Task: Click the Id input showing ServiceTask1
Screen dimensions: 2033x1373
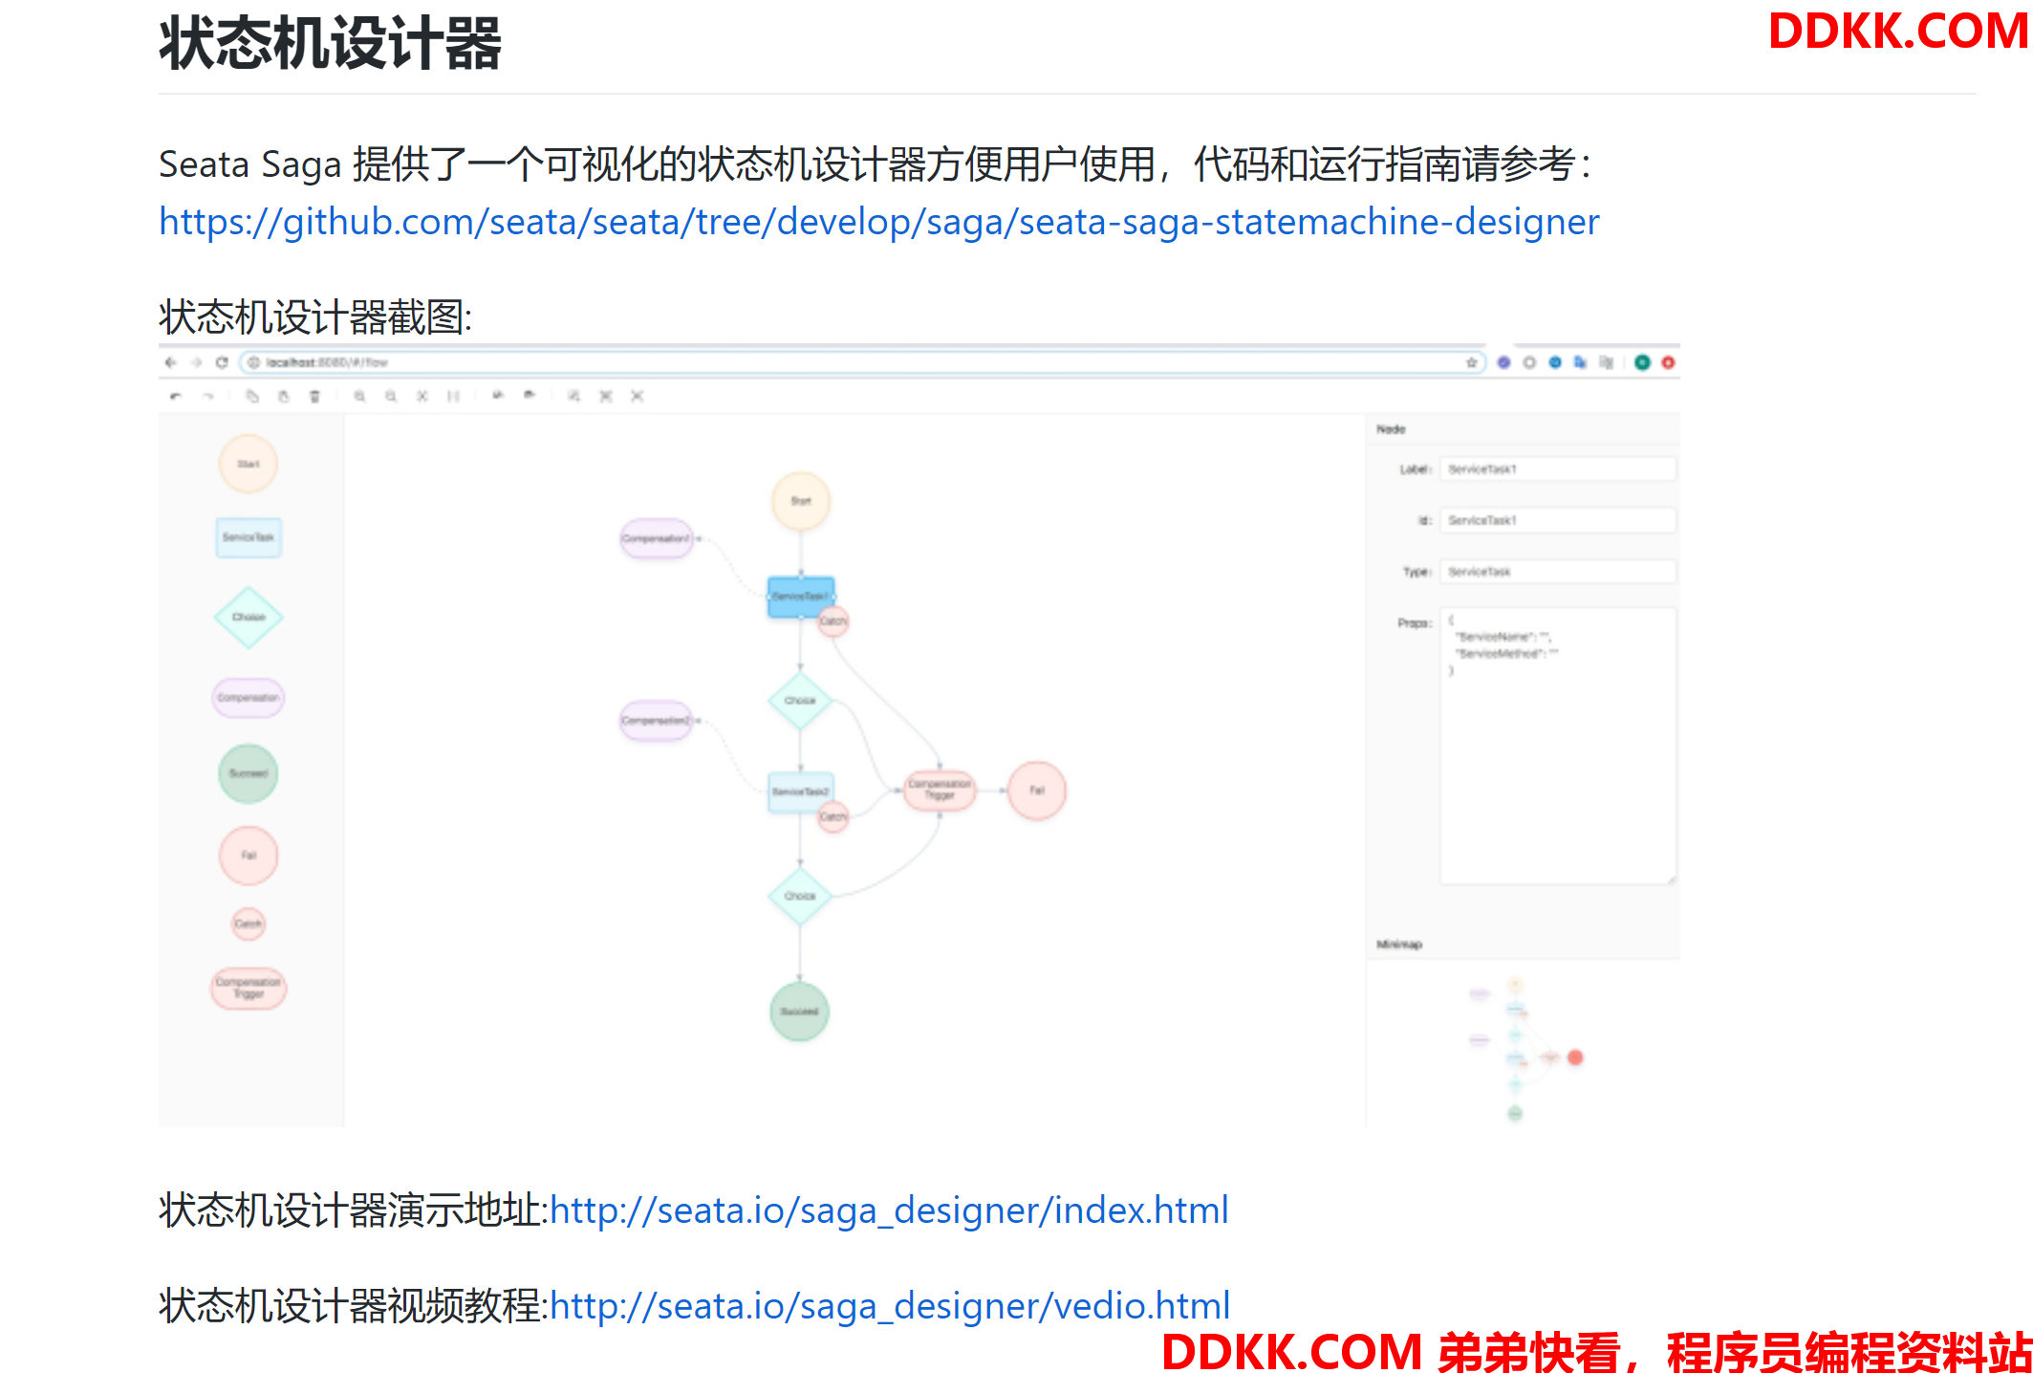Action: (x=1558, y=520)
